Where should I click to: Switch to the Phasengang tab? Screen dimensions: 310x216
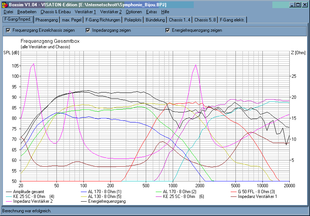[x=46, y=20]
